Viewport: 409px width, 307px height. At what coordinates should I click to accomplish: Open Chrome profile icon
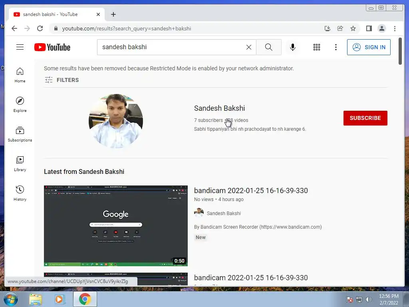381,28
